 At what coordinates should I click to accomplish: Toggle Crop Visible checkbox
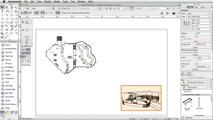pos(182,39)
